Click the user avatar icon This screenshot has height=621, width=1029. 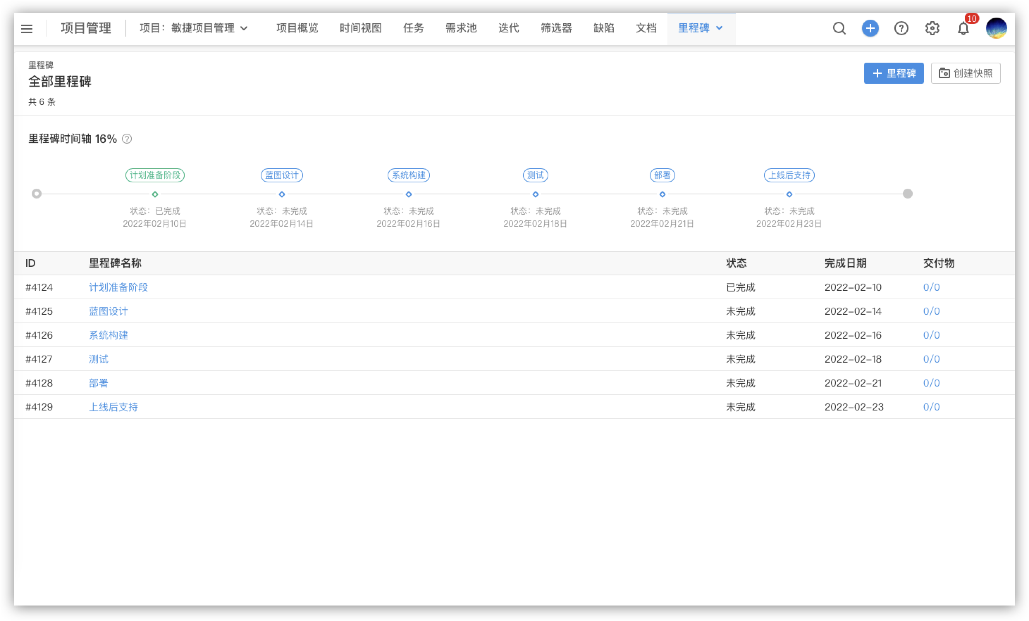(996, 29)
